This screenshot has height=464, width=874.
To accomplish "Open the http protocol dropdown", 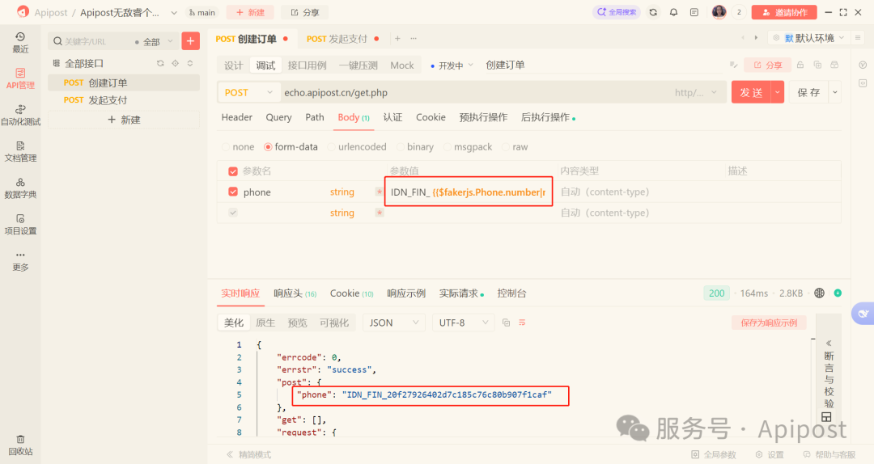I will 696,92.
